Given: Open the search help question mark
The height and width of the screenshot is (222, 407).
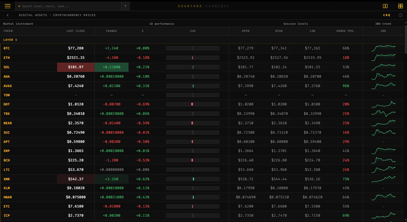Looking at the screenshot, I should (x=125, y=6).
